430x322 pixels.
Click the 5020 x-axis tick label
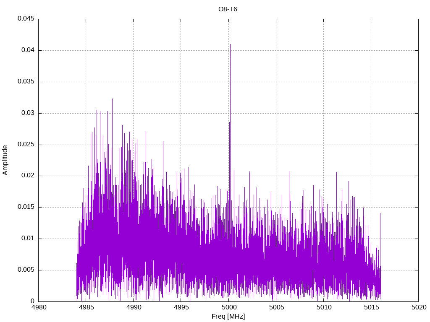[x=418, y=307]
